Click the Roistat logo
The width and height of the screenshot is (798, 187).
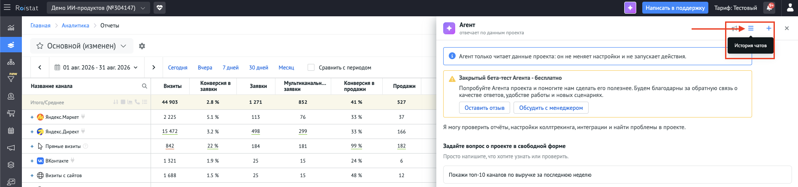27,8
